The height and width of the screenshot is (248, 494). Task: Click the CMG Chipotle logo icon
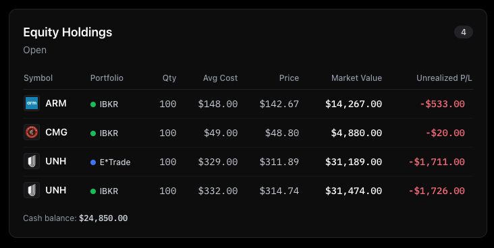[x=32, y=132]
